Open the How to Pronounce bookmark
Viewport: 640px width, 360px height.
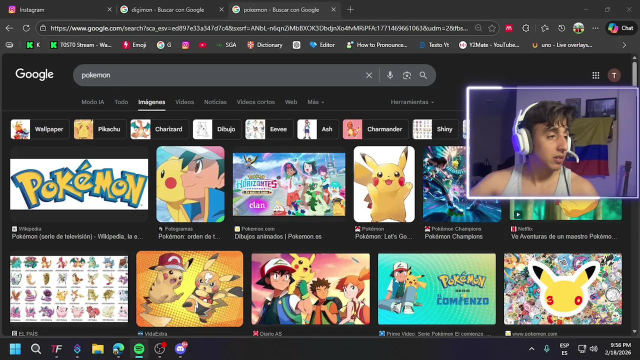pyautogui.click(x=376, y=45)
